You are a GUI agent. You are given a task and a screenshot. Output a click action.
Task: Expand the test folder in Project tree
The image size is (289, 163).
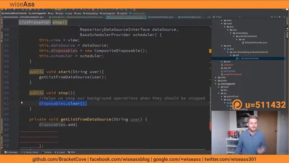(x=222, y=62)
